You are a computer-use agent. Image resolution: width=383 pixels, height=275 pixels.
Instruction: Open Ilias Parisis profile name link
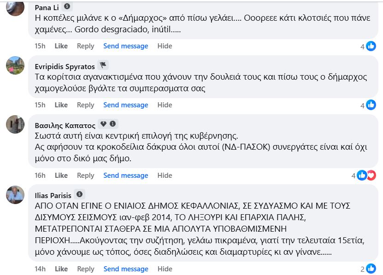coord(53,194)
